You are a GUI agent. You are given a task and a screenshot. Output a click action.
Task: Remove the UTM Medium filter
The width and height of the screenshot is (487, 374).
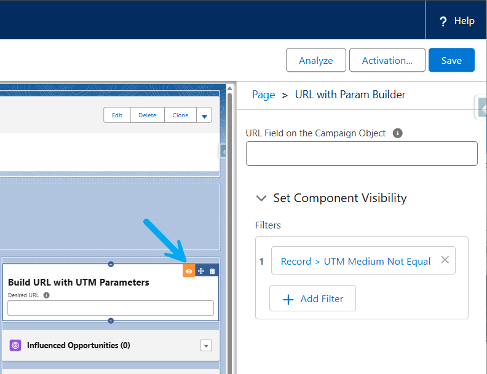coord(445,260)
